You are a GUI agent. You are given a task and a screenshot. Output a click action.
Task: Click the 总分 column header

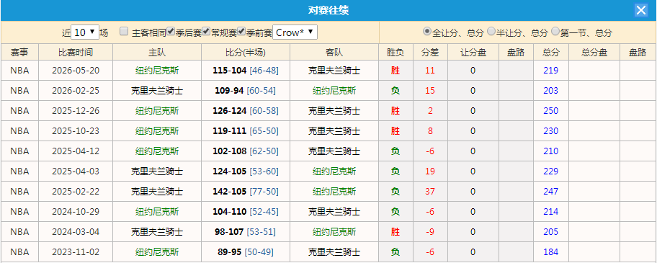[551, 53]
